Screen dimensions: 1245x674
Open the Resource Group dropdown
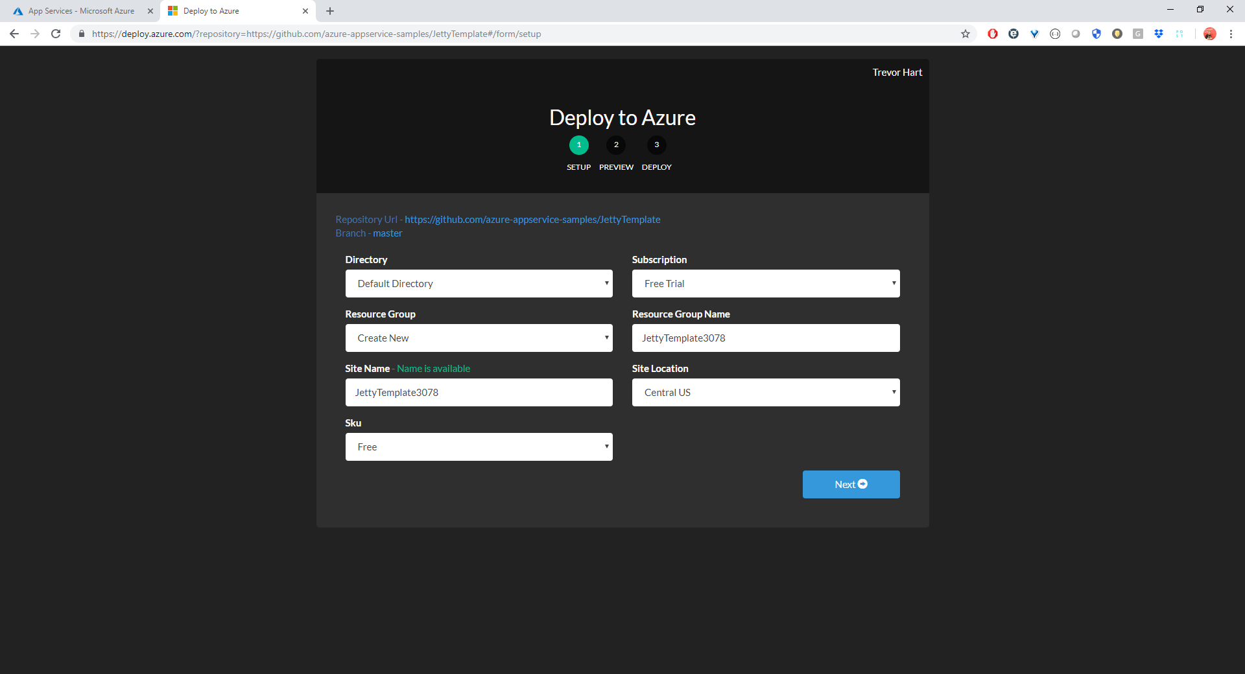pos(479,338)
